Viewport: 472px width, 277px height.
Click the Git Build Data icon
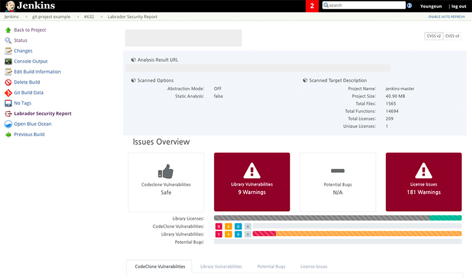point(8,93)
